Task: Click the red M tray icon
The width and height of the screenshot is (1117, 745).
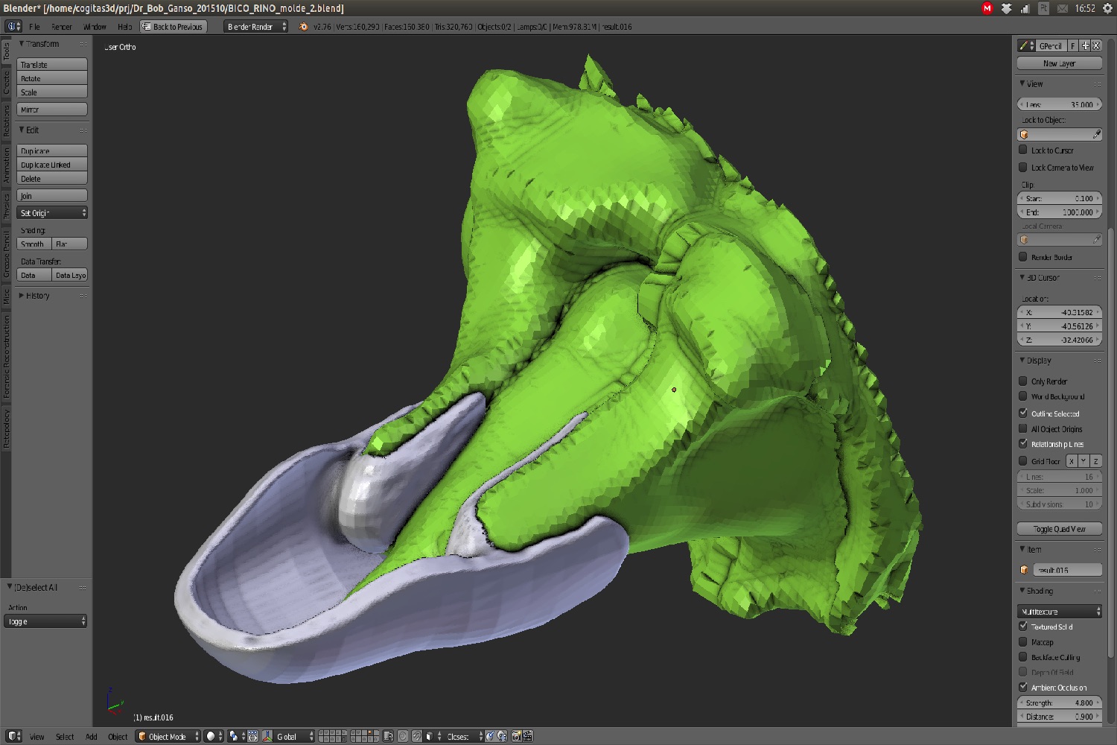Action: (987, 8)
